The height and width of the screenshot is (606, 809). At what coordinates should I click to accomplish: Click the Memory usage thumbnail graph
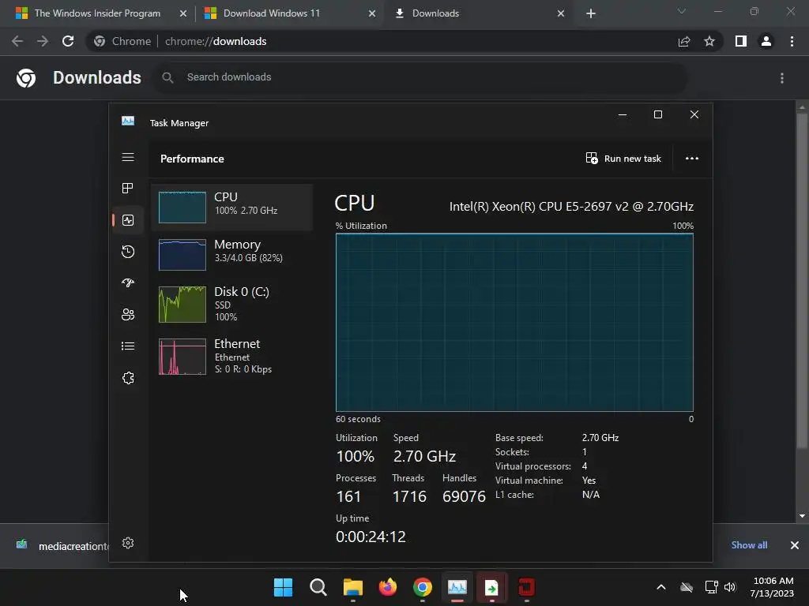point(182,255)
